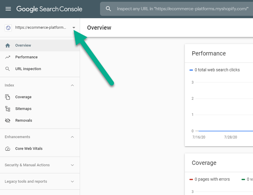Image resolution: width=253 pixels, height=195 pixels.
Task: Click the Coverage pages icon
Action: coord(7,97)
